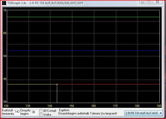Click the TDIGraph app icon in title bar
166x119 pixels.
pos(4,3)
